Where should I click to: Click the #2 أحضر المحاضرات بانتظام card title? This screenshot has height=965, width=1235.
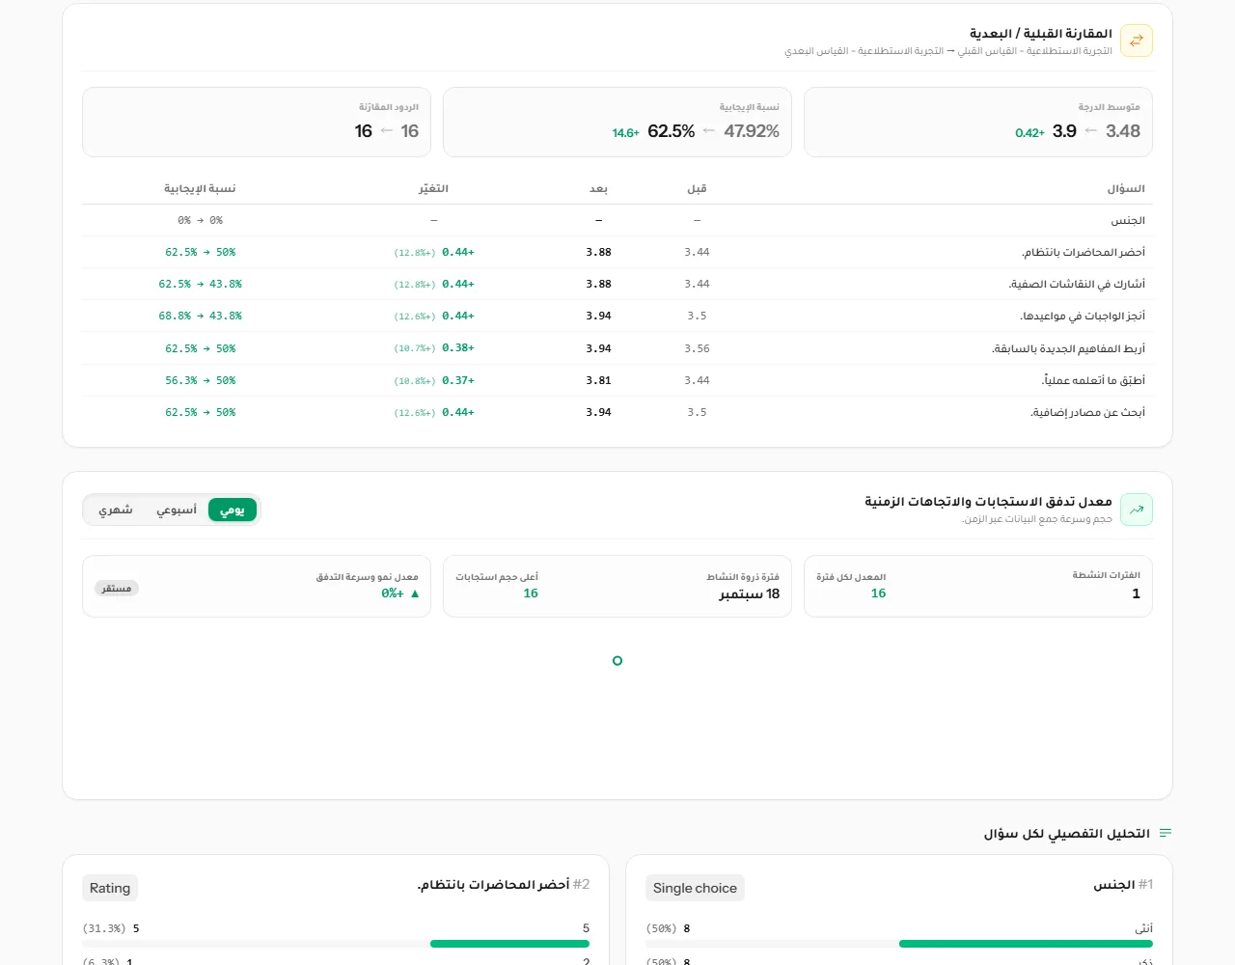504,884
